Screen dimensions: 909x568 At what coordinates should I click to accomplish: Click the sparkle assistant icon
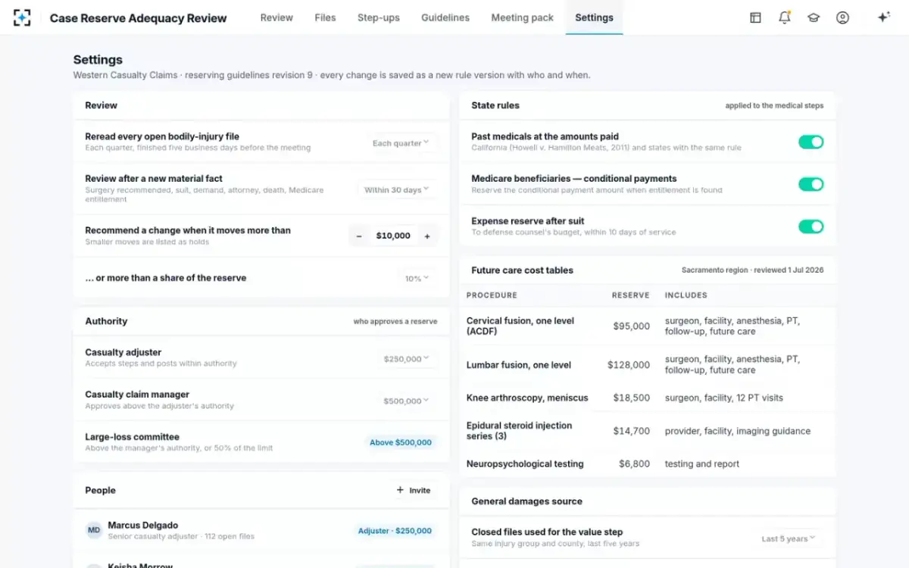coord(883,17)
